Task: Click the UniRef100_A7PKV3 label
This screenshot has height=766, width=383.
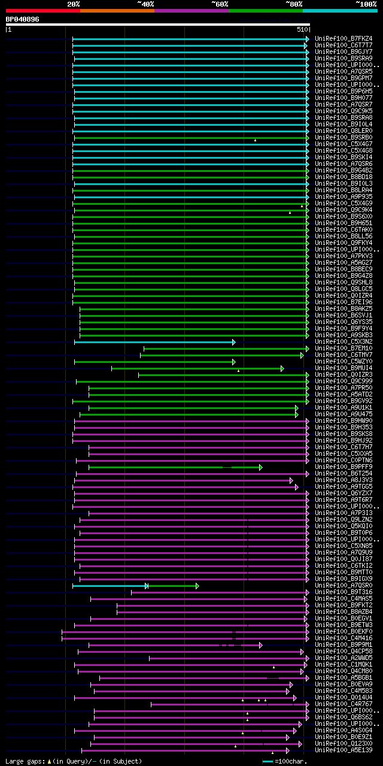Action: [344, 256]
